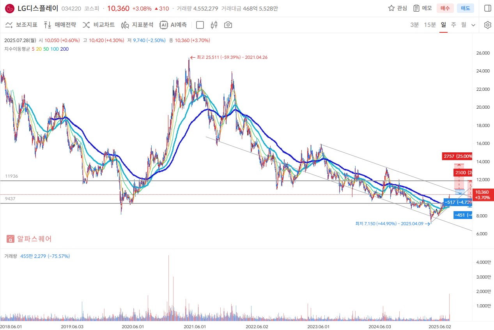Open 보조지표 indicators tool
The image size is (494, 330).
pyautogui.click(x=21, y=25)
